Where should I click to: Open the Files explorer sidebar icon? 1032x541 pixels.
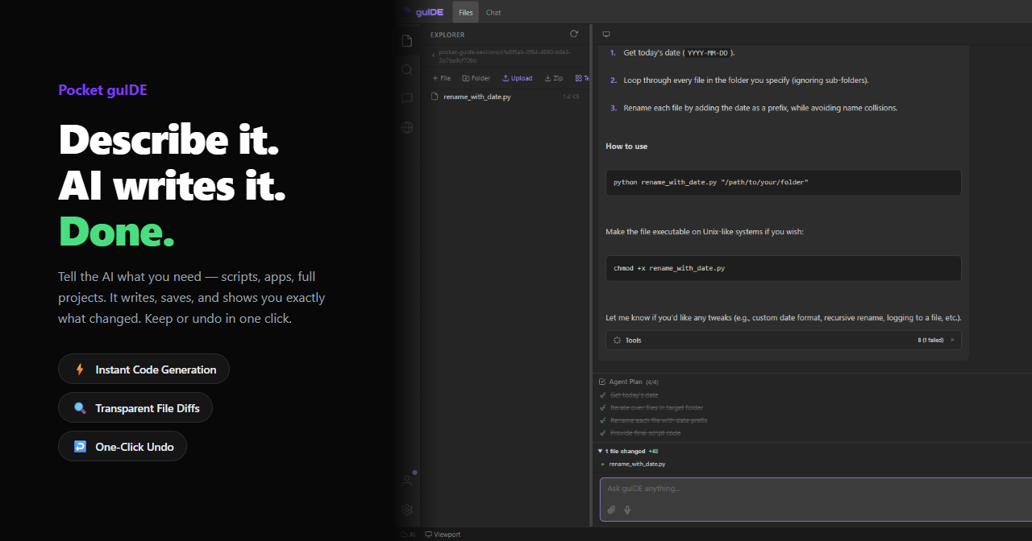(407, 41)
